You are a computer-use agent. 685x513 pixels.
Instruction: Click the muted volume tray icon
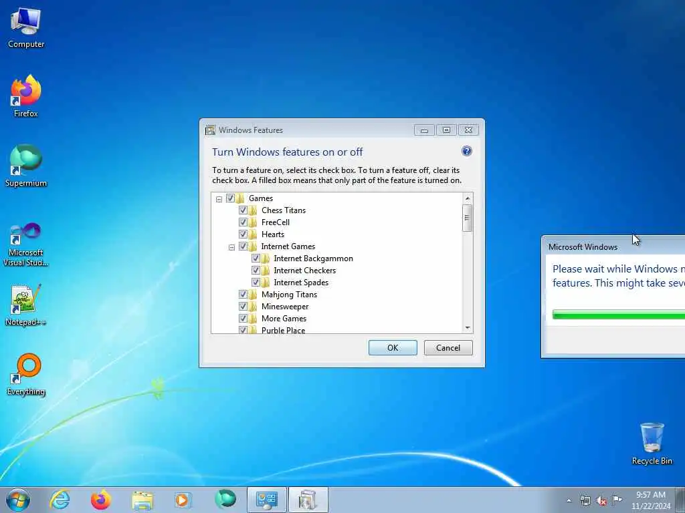pyautogui.click(x=601, y=500)
